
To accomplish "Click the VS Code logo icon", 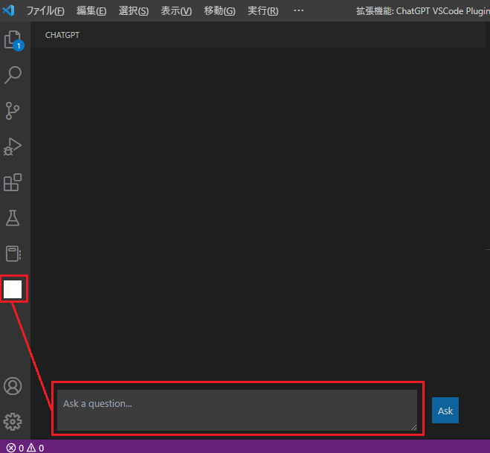I will coord(8,10).
